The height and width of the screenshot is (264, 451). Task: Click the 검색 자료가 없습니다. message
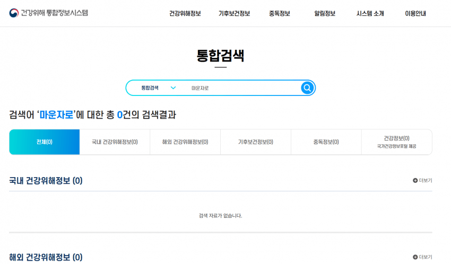click(x=221, y=216)
